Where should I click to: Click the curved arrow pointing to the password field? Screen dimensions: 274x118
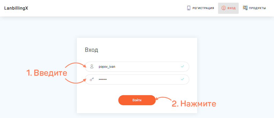pyautogui.click(x=76, y=81)
